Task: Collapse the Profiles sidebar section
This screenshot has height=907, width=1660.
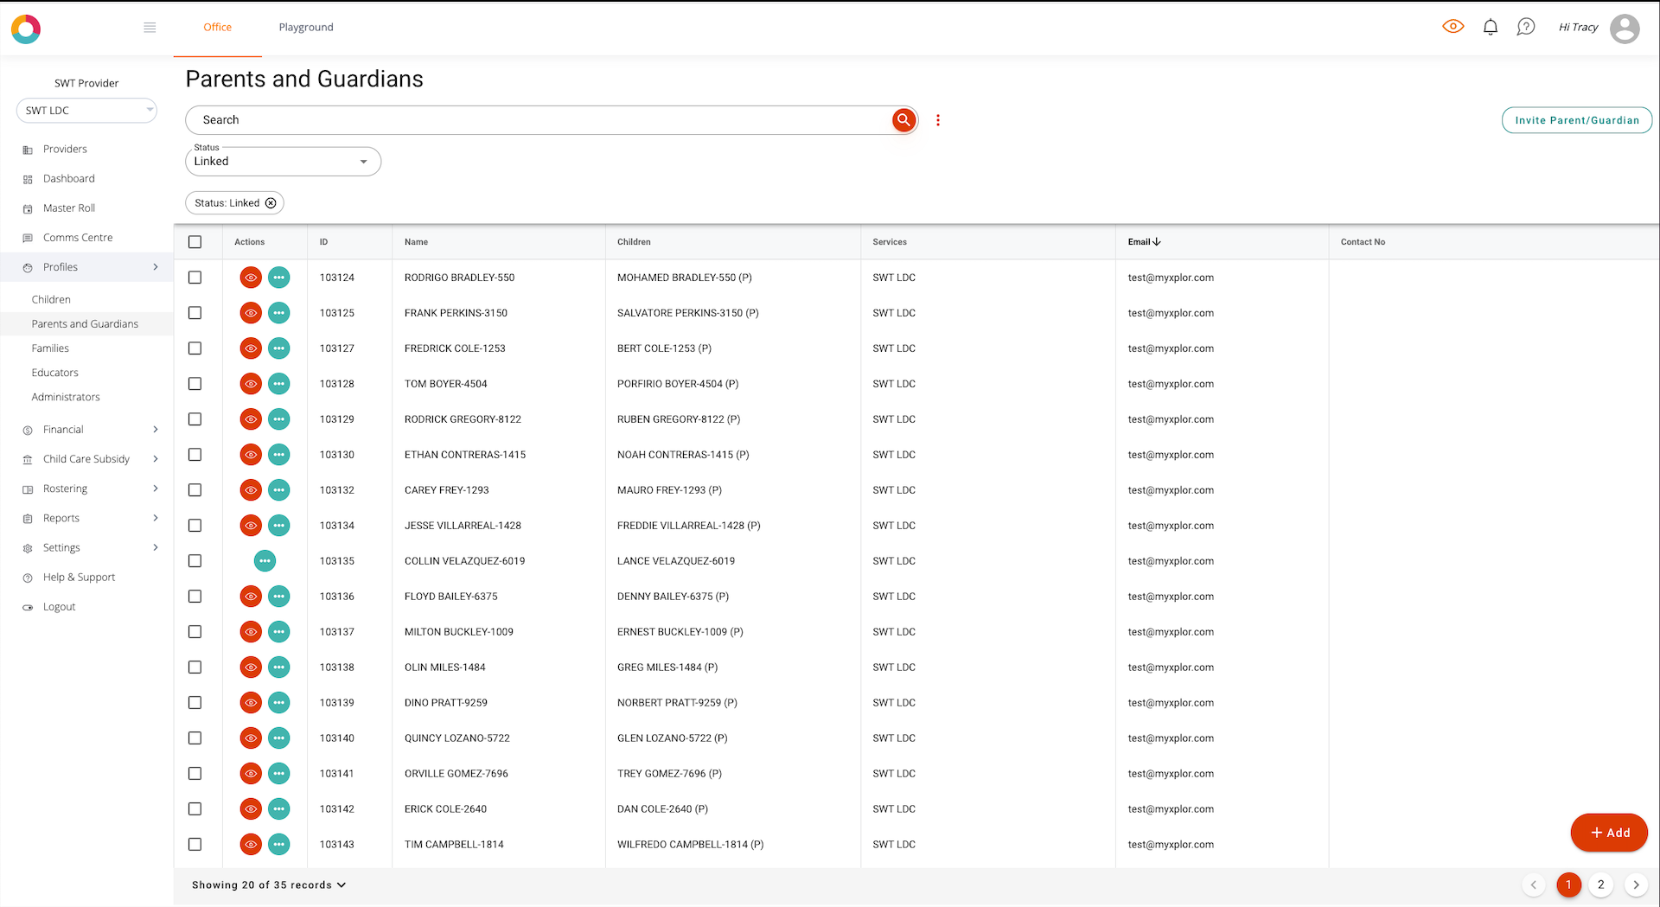Action: (x=86, y=267)
